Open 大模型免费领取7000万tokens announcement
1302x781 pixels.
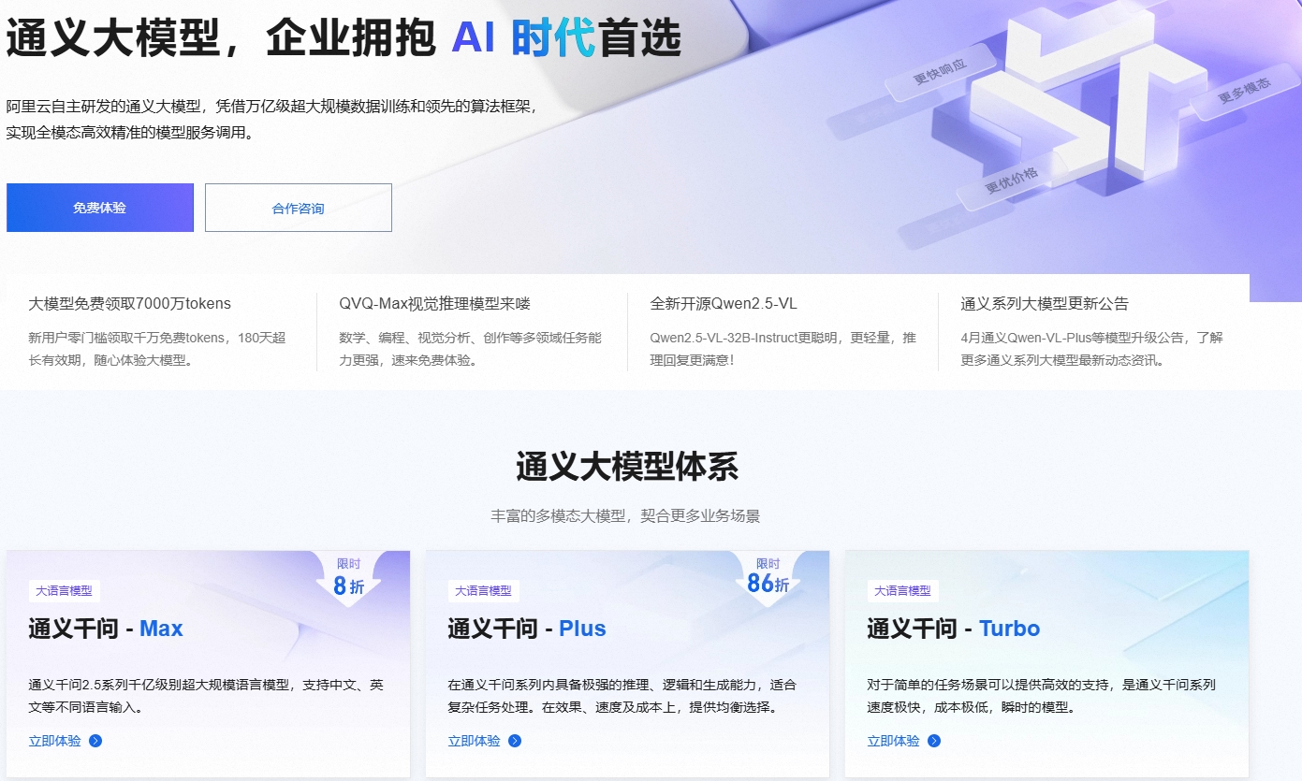click(x=130, y=303)
